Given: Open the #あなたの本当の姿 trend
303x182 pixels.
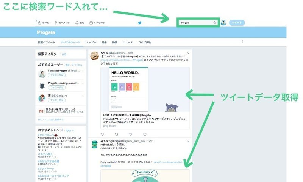Looking at the screenshot, I should [x=48, y=161].
